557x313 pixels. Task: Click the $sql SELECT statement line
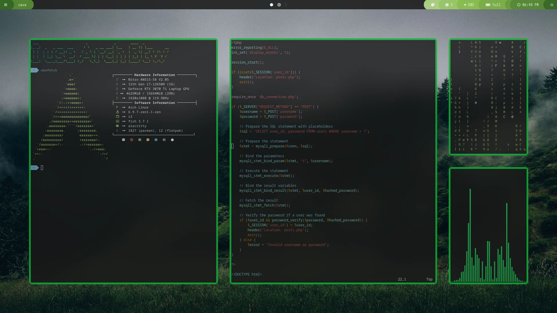point(304,131)
